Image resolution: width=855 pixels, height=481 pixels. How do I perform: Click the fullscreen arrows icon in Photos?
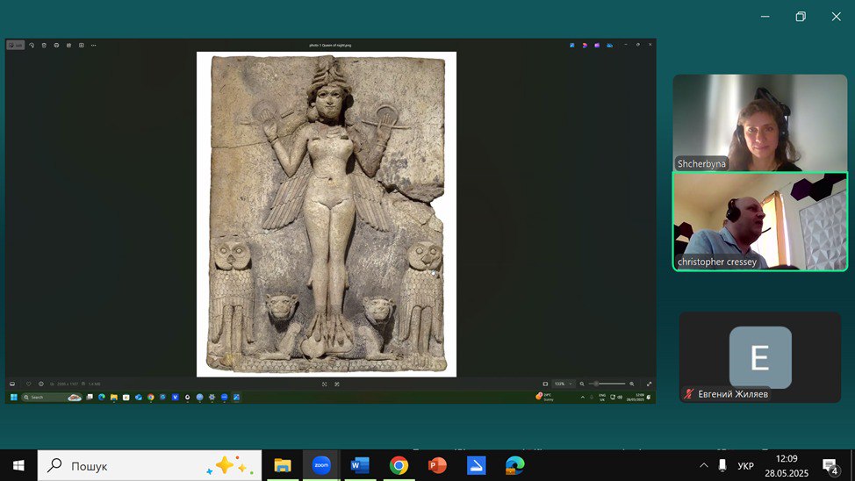[649, 384]
